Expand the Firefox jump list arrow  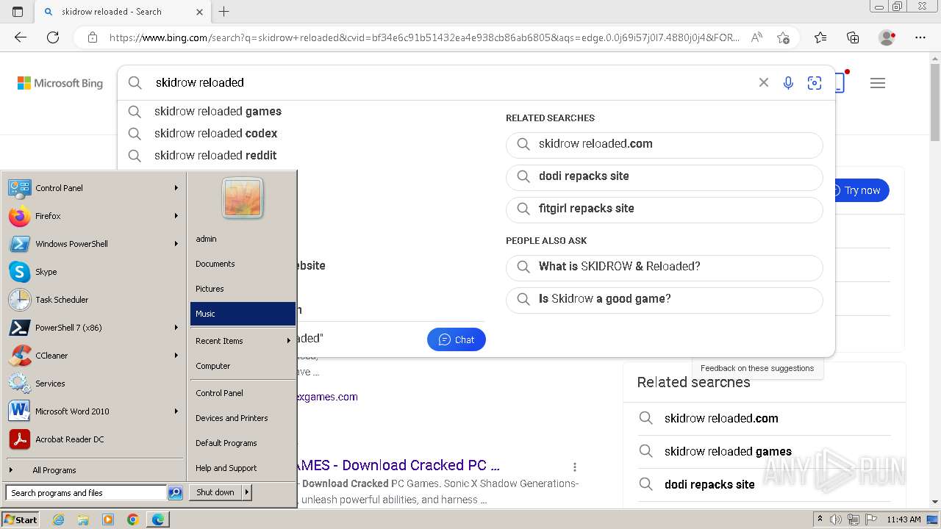tap(176, 216)
